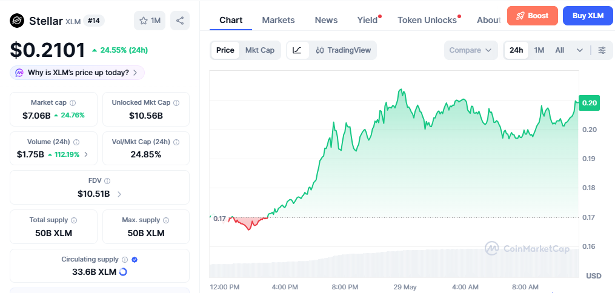This screenshot has height=293, width=615.
Task: Click the info icon beside Market cap
Action: coord(73,103)
